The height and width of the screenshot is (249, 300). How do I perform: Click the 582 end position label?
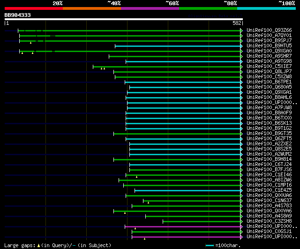click(237, 23)
